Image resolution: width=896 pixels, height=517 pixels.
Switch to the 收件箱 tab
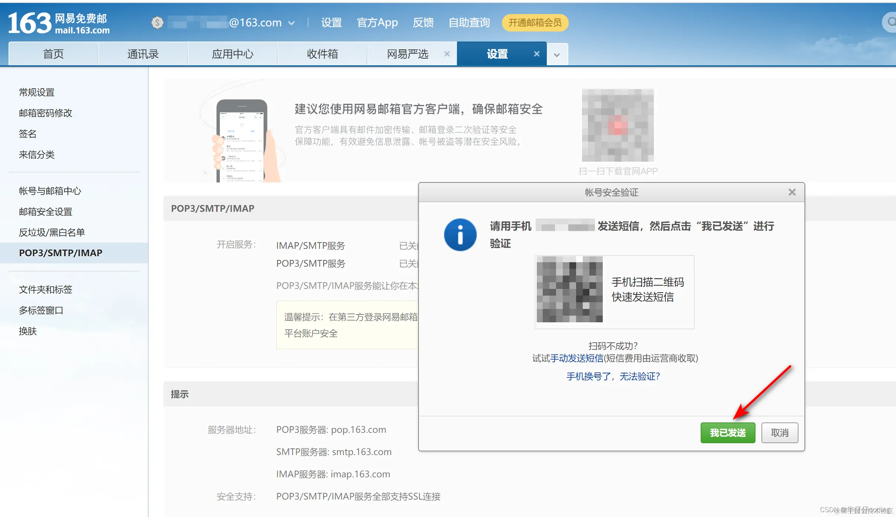[322, 53]
